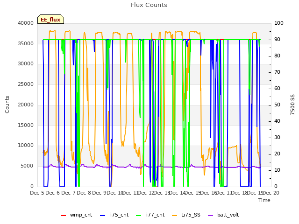299x224 pixels.
Task: Click the Dec 6 x-axis tick label
Action: (x=53, y=193)
